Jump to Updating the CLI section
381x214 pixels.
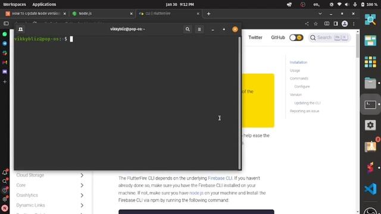pos(307,103)
